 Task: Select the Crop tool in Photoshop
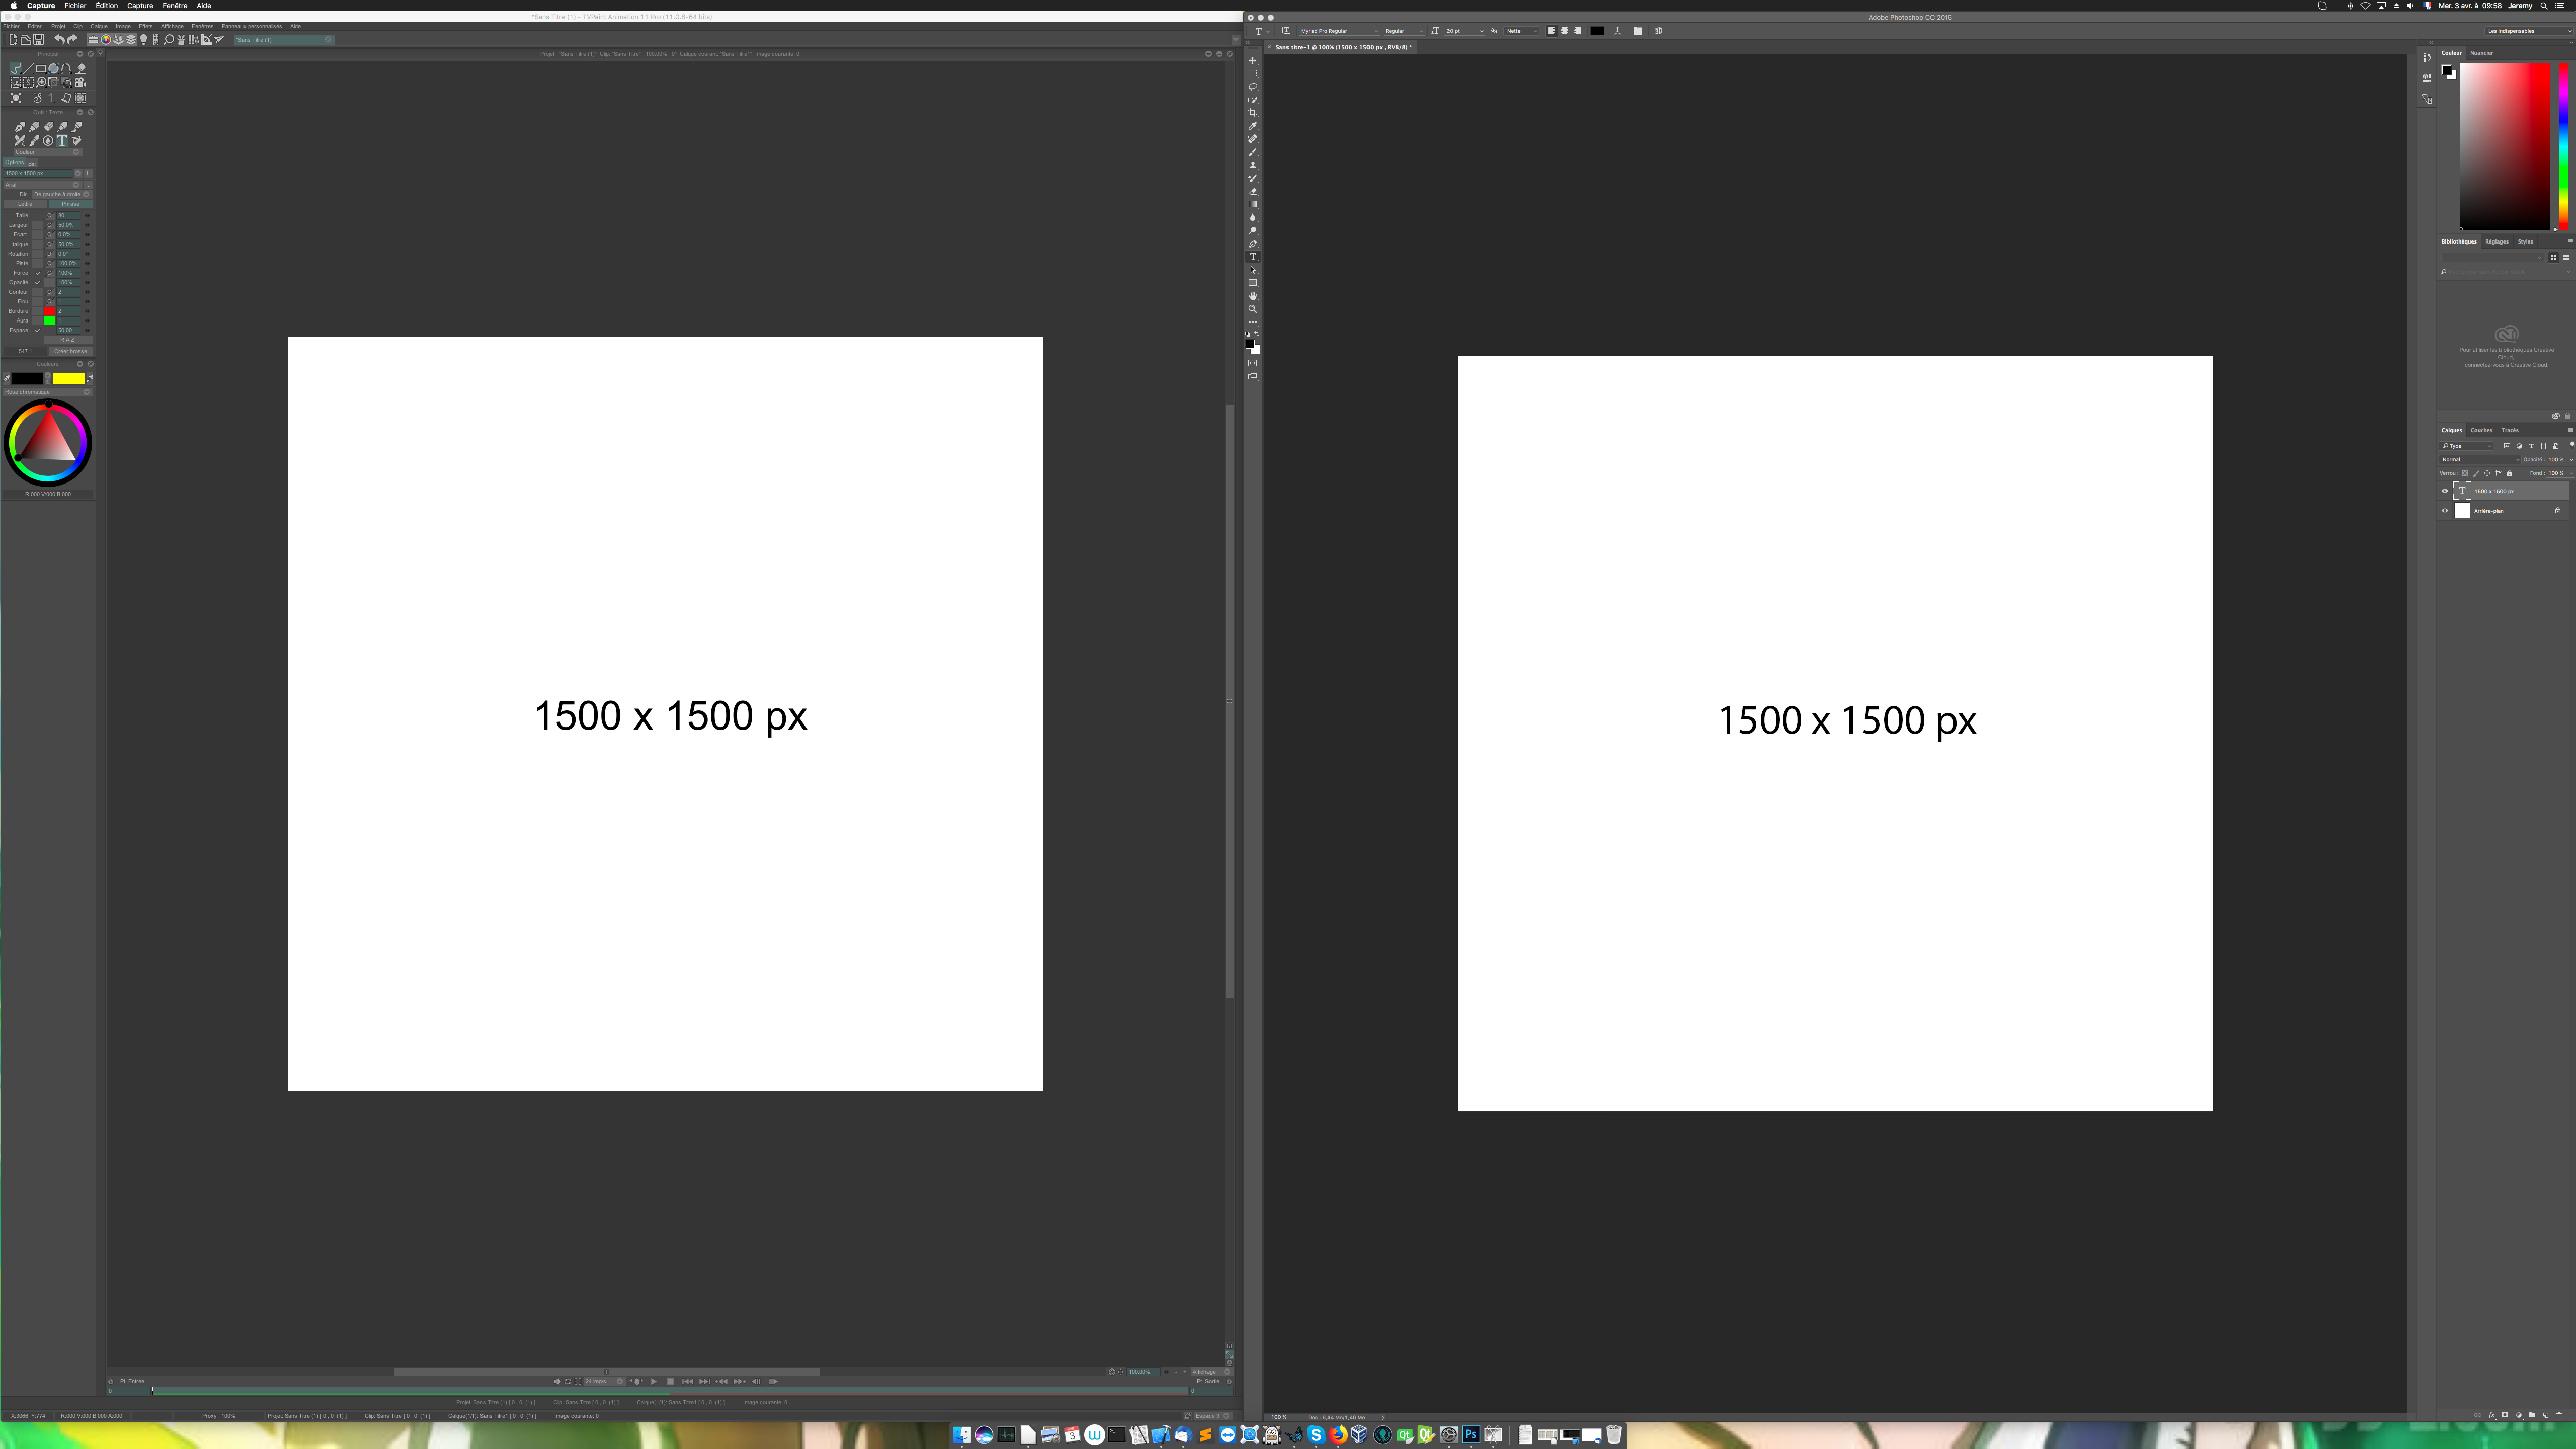point(1252,113)
